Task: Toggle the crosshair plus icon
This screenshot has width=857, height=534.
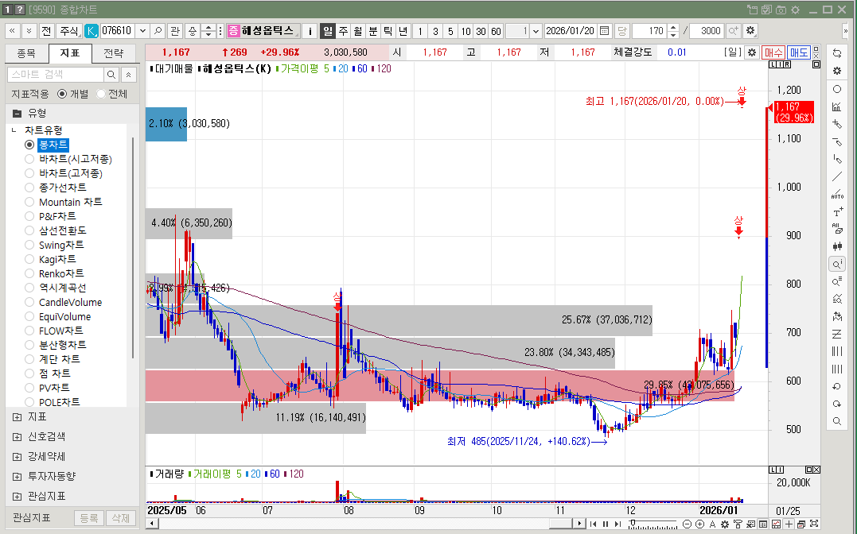Action: coord(789,524)
